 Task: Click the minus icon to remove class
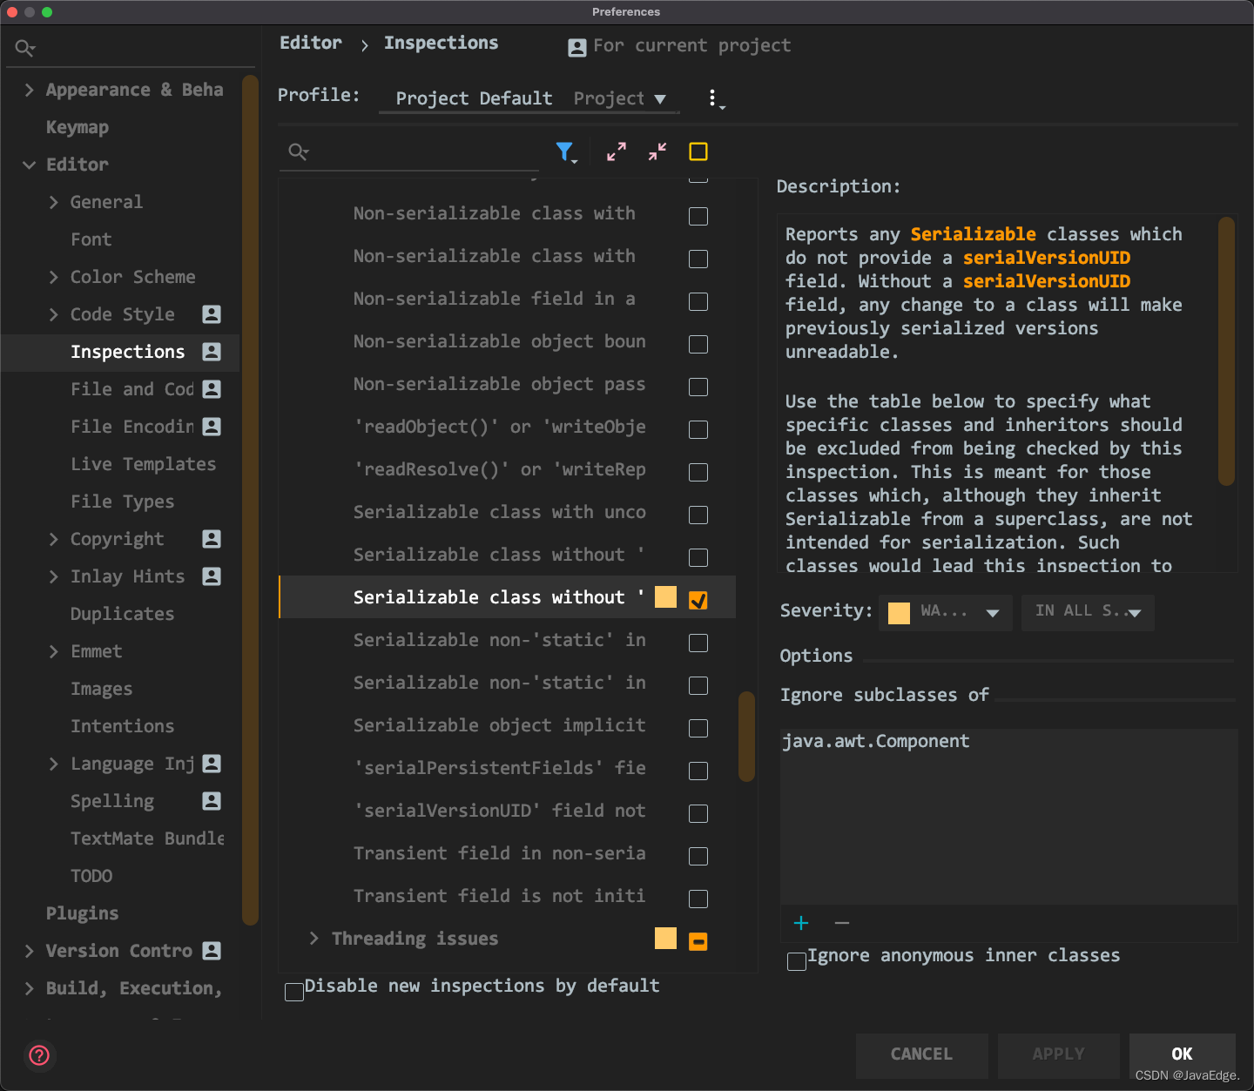click(x=842, y=923)
